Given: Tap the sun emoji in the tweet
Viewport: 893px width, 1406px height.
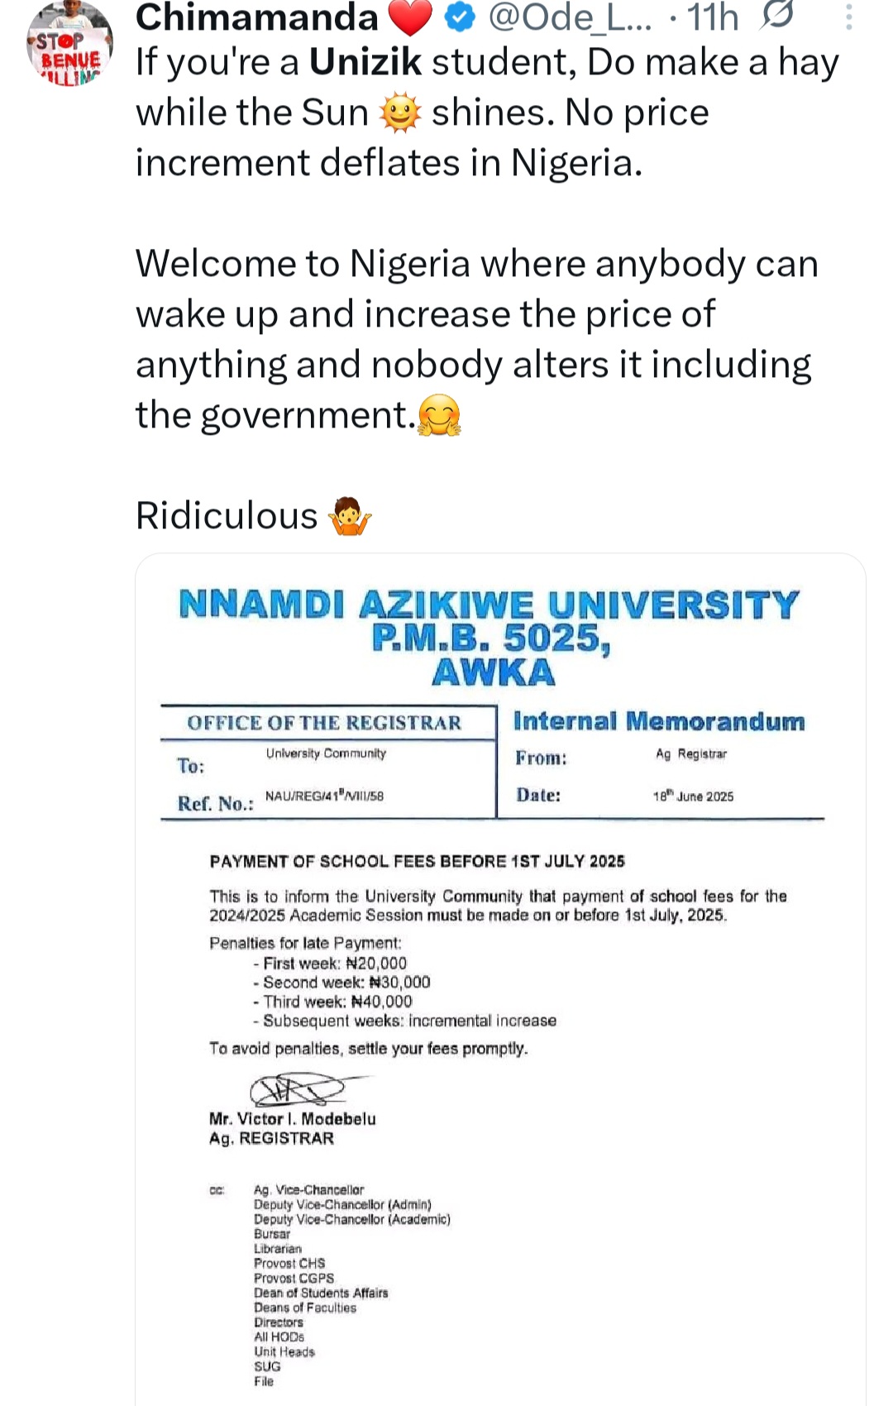Looking at the screenshot, I should pyautogui.click(x=400, y=113).
